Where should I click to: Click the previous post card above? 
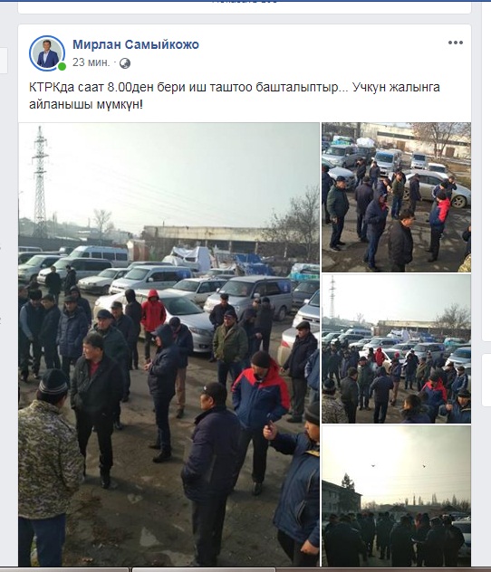[245, 7]
